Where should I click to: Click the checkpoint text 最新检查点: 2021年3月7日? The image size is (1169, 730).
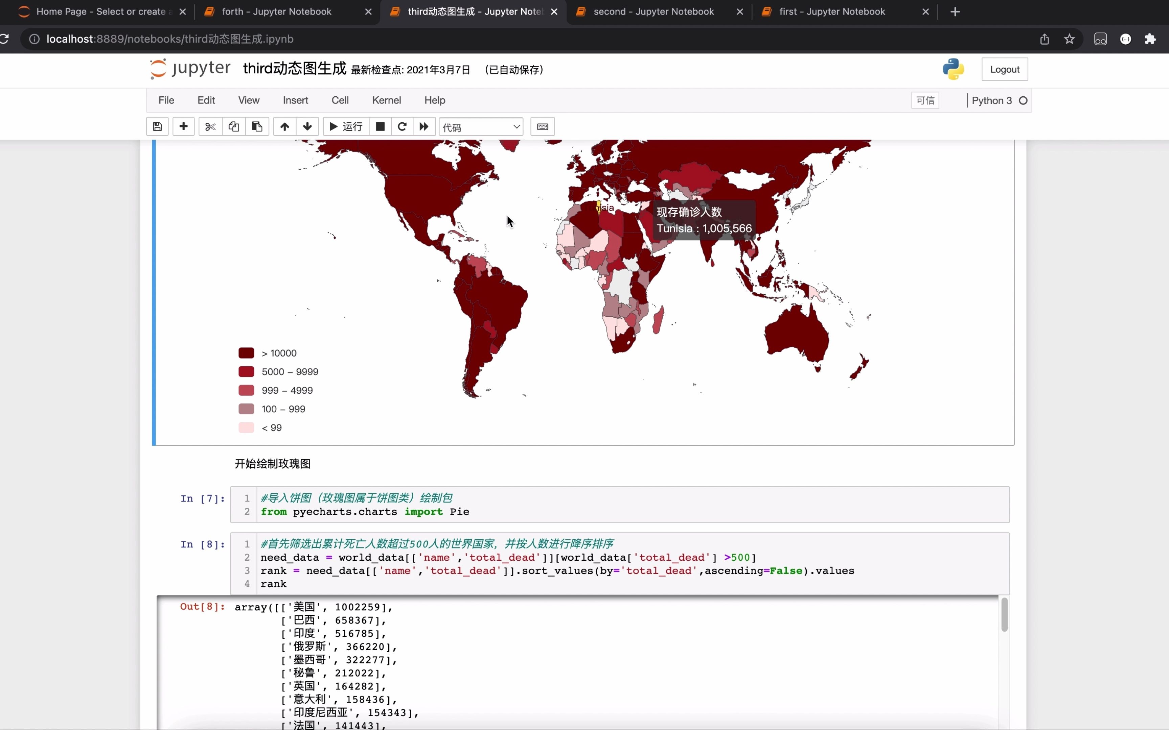[x=411, y=70]
